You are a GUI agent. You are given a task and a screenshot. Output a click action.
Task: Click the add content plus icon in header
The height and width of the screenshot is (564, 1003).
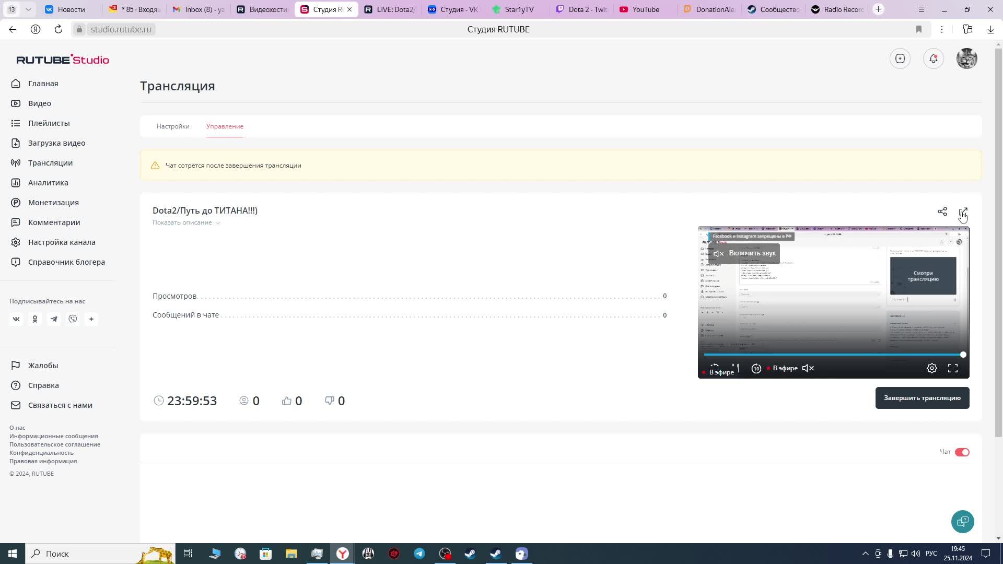click(x=900, y=58)
